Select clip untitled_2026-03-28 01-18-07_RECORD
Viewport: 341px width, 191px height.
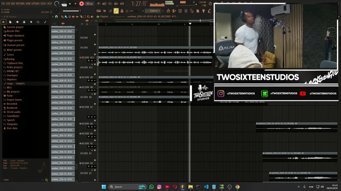pos(156,51)
